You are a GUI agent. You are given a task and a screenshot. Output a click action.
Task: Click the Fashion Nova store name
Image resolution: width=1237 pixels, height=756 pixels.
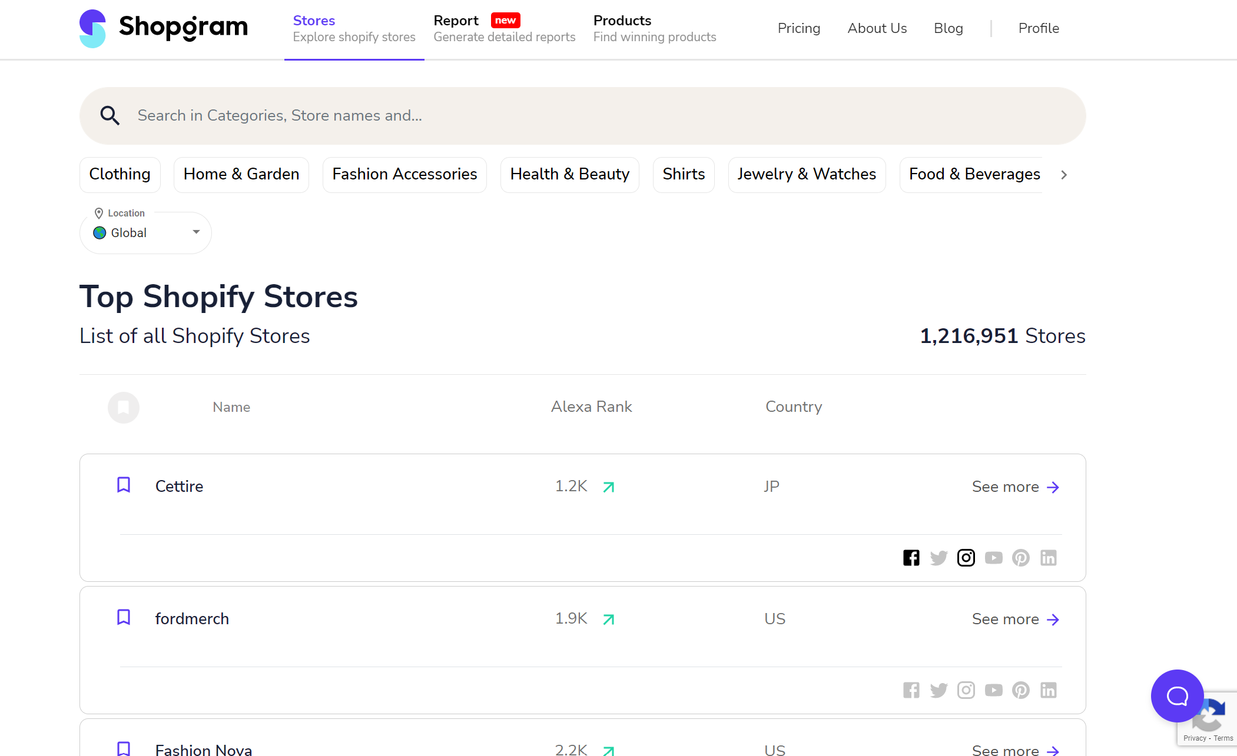coord(204,750)
